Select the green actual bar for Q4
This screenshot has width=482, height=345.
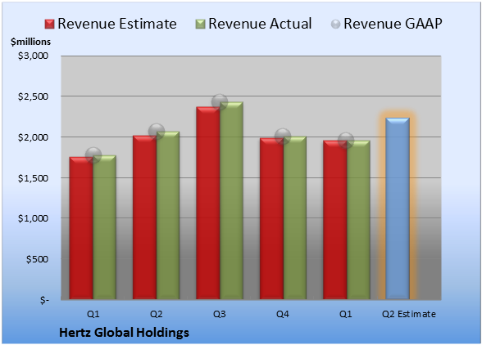tap(295, 217)
